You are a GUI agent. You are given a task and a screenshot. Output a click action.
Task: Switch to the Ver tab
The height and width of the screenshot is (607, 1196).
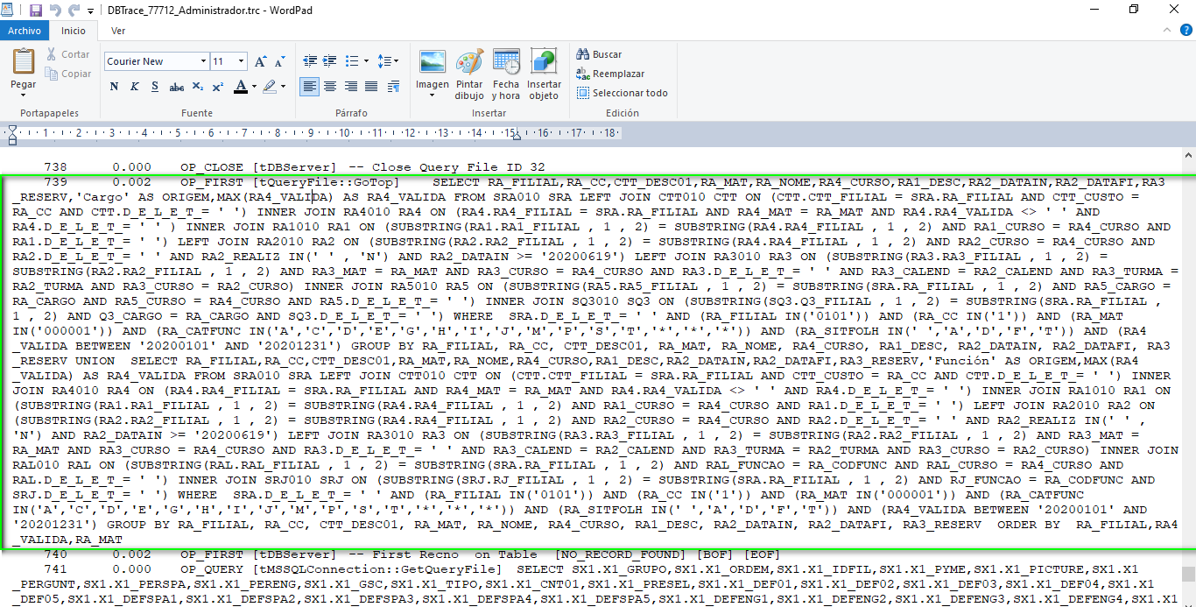pyautogui.click(x=117, y=31)
